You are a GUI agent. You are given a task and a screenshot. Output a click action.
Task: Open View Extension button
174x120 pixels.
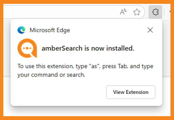click(x=131, y=92)
